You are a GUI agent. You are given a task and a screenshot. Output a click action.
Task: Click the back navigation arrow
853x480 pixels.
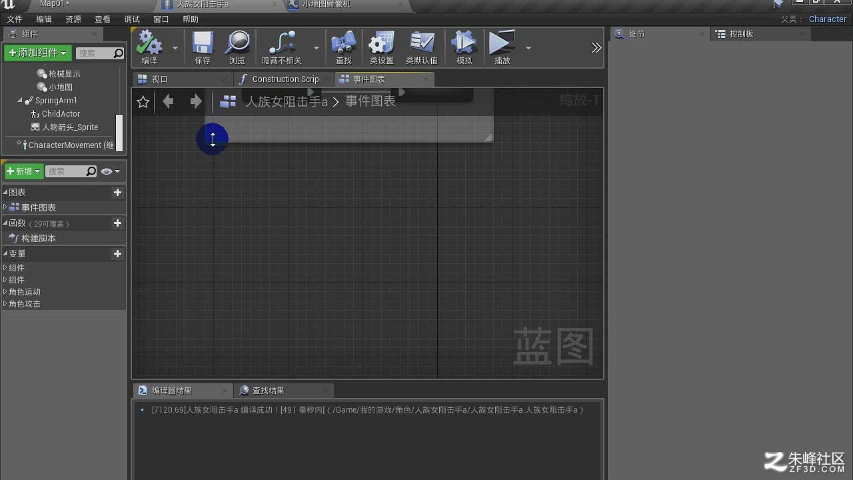(x=168, y=101)
